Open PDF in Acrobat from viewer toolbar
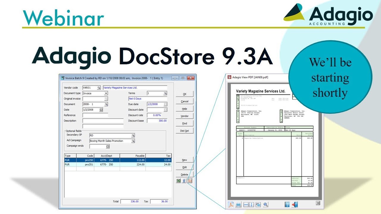The width and height of the screenshot is (381, 214). tap(231, 204)
